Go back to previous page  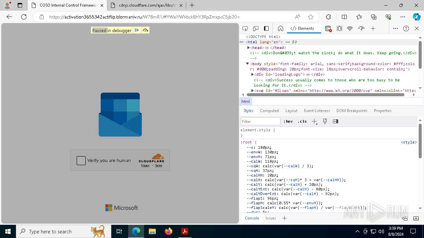[9, 17]
